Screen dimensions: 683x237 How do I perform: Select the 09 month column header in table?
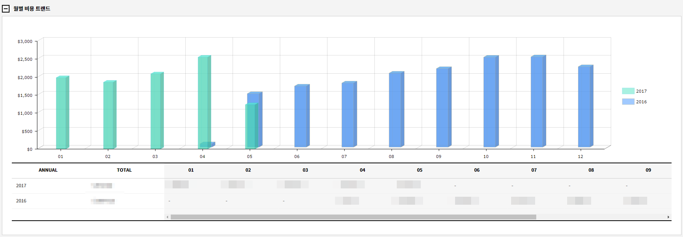click(x=648, y=170)
